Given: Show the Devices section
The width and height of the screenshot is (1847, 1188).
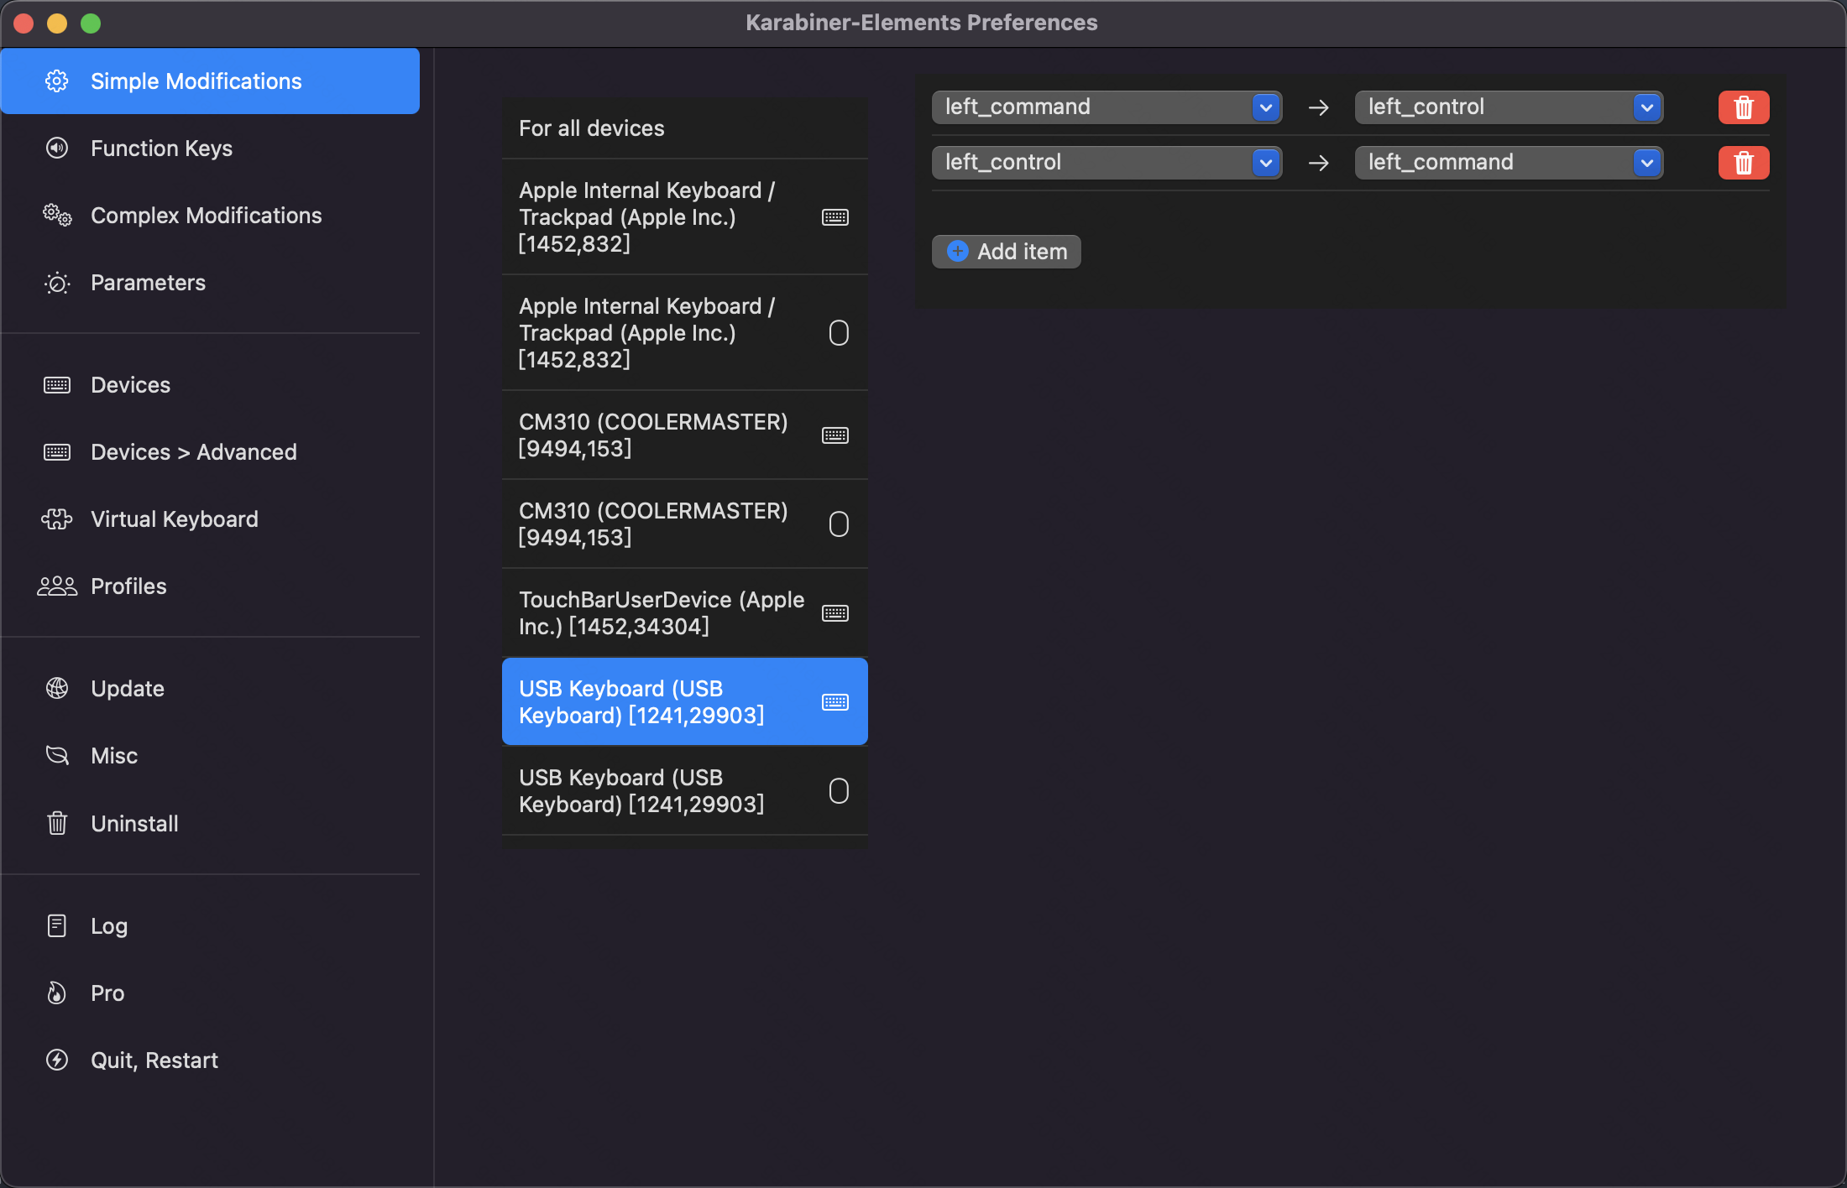Looking at the screenshot, I should 210,385.
